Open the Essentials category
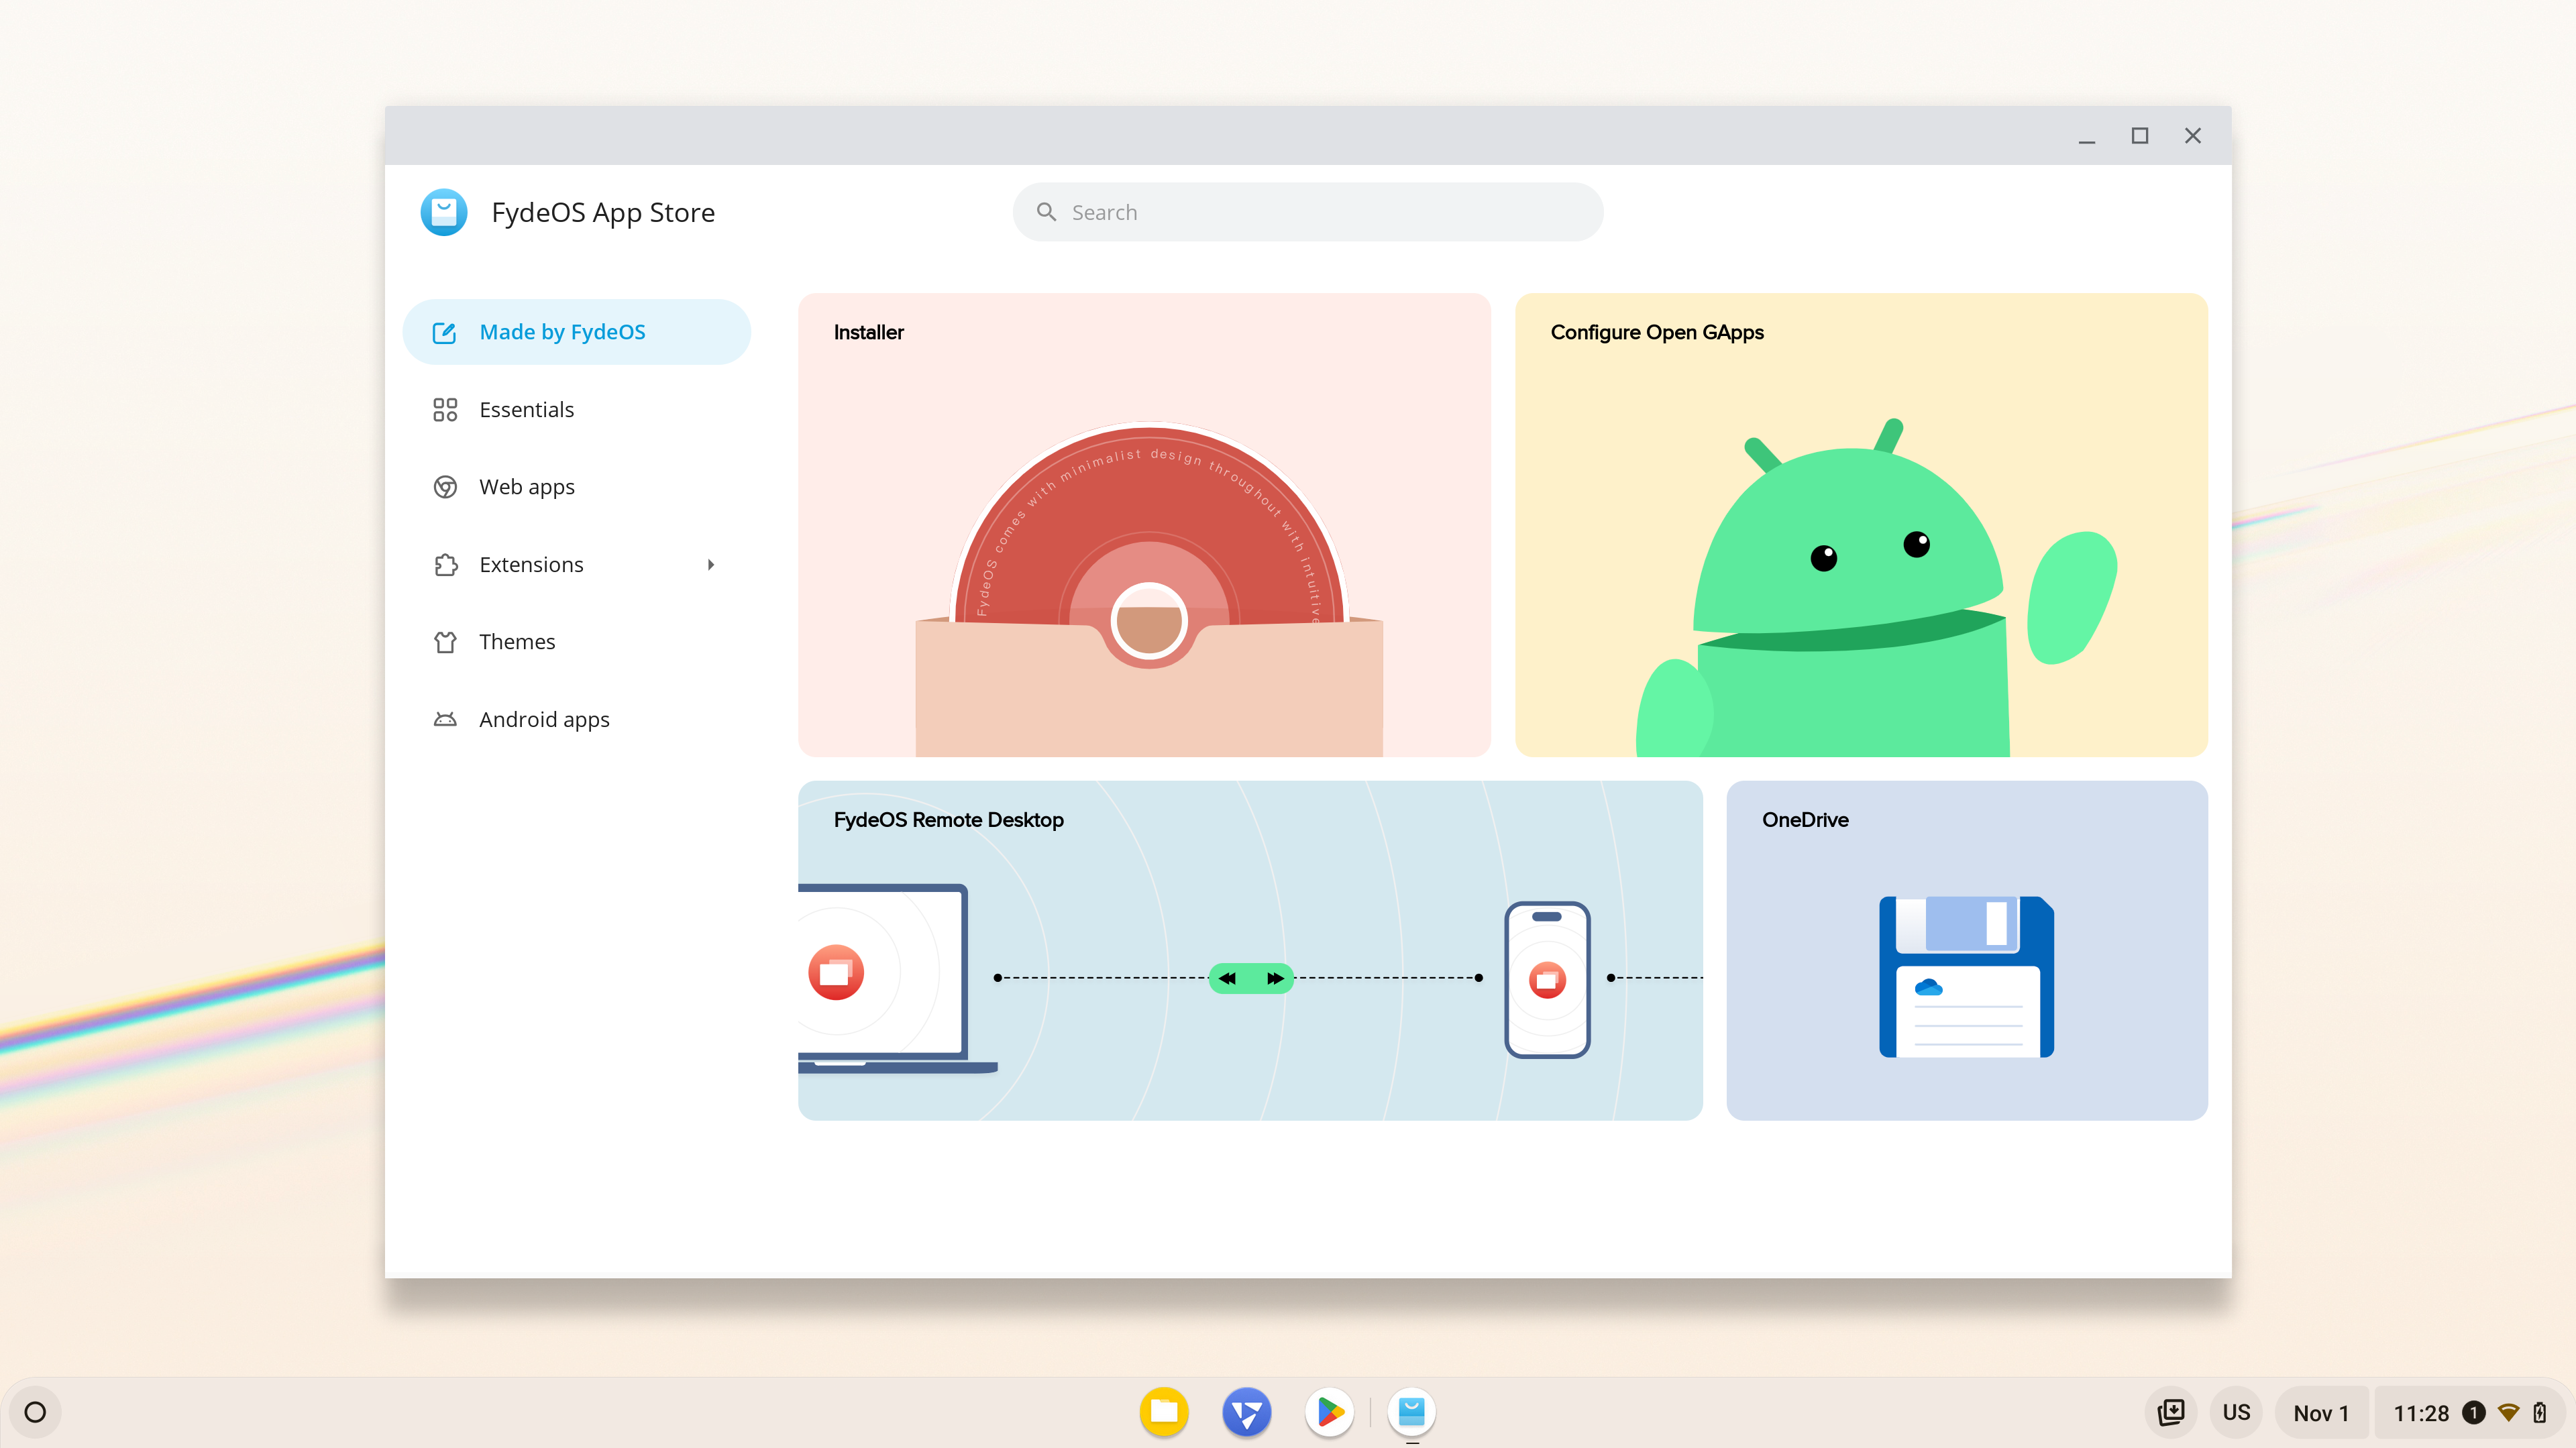This screenshot has width=2576, height=1448. click(x=577, y=410)
